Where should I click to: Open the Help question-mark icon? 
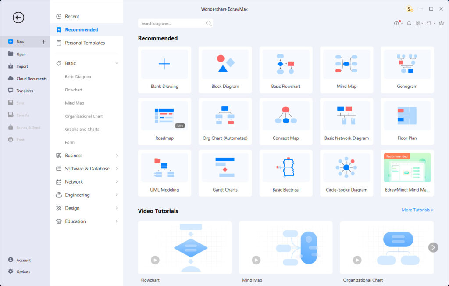396,23
